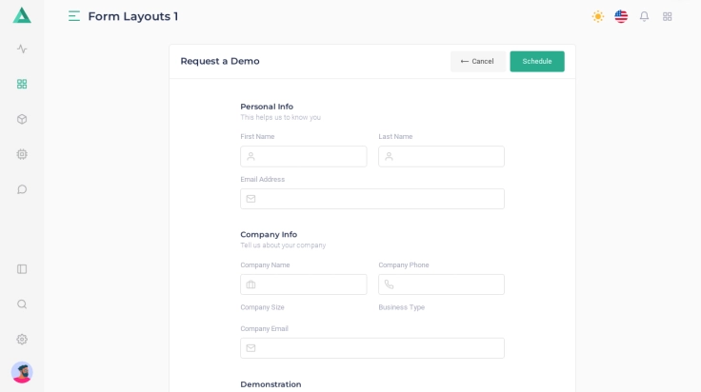
Task: Expand the apps grid menu in header
Action: point(668,16)
